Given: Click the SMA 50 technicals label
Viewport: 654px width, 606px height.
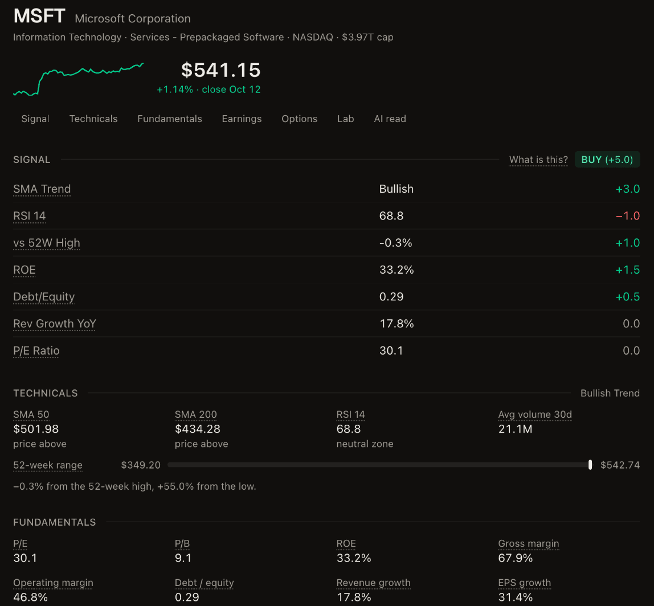Looking at the screenshot, I should pos(31,414).
